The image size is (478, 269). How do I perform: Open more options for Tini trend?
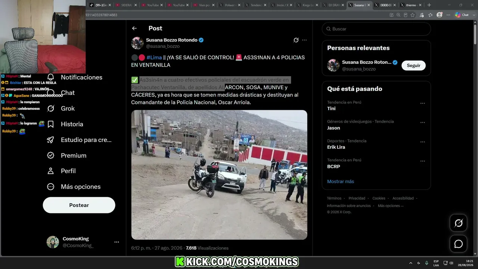coord(422,103)
